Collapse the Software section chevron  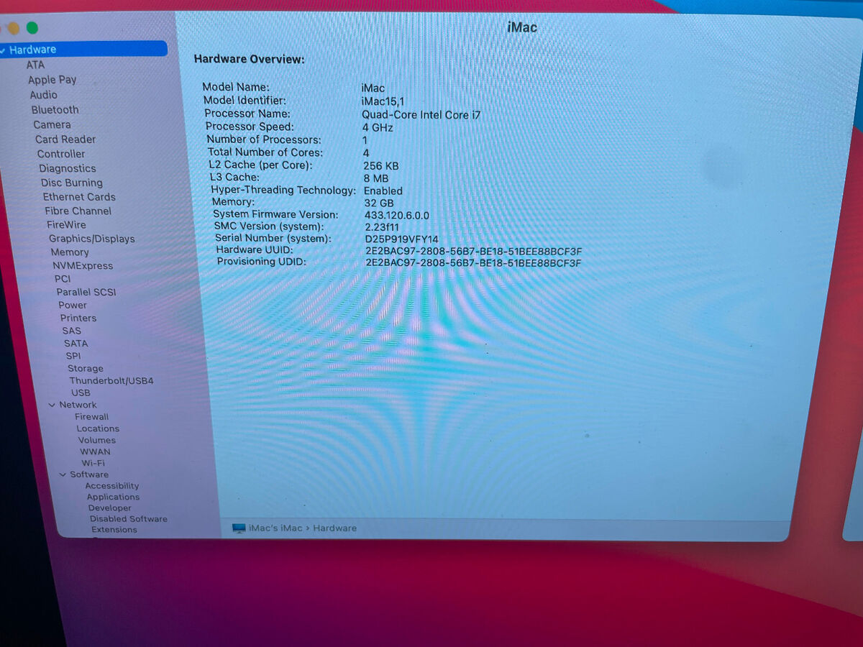click(63, 474)
